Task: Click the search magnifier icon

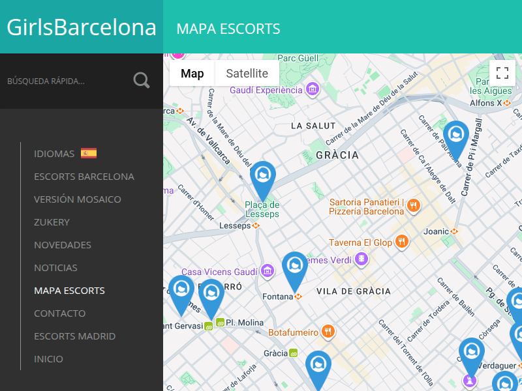Action: click(141, 80)
